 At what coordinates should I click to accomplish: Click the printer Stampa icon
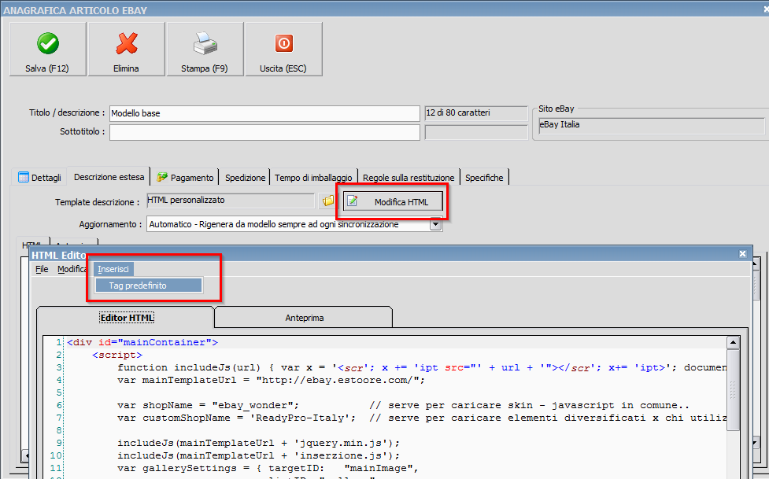205,43
